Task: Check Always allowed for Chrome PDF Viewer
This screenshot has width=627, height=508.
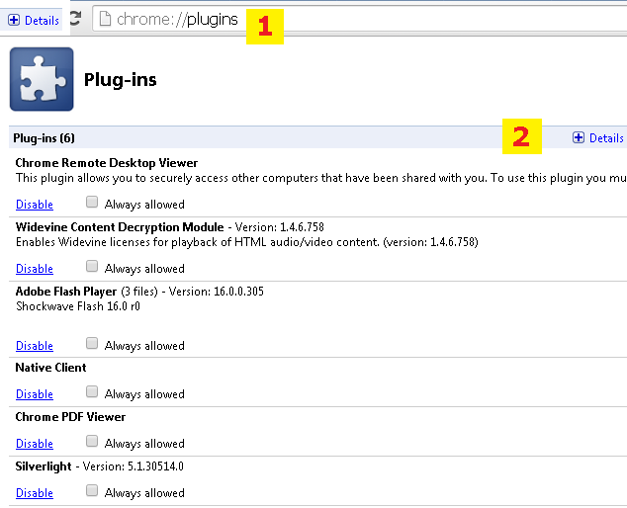Action: 92,441
